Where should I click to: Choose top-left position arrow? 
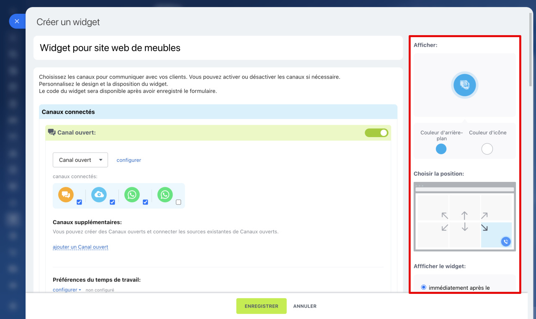[x=445, y=216]
